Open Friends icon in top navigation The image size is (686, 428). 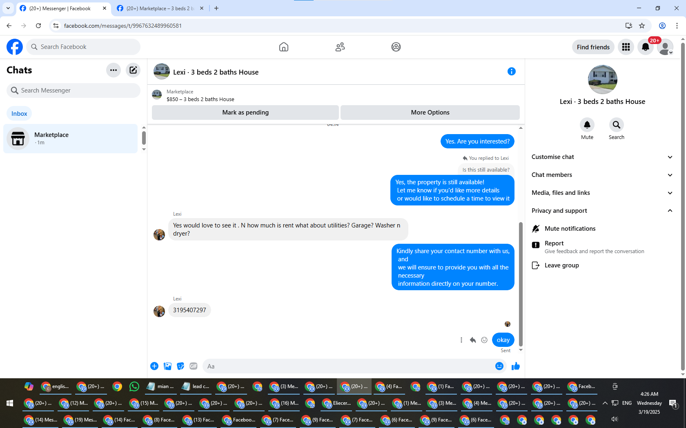point(340,47)
